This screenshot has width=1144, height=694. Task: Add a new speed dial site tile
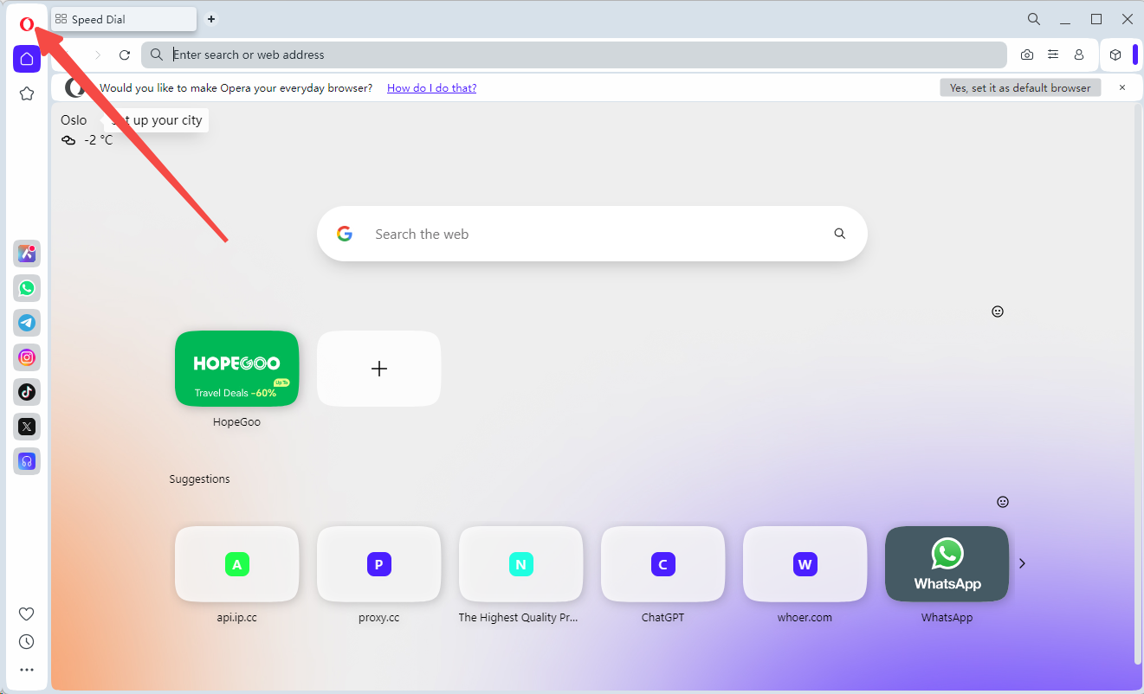pos(378,369)
